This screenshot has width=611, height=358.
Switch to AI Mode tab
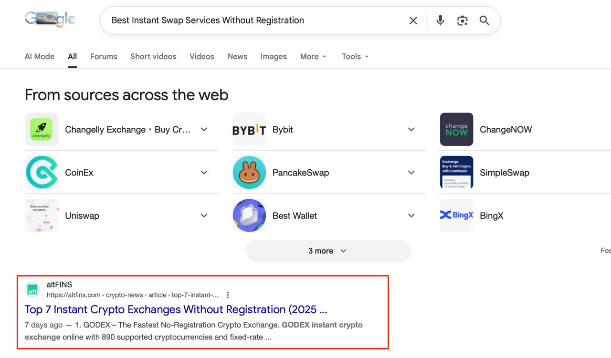click(x=40, y=56)
